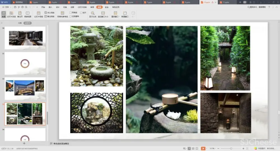This screenshot has width=280, height=151.
Task: Click New Window (新建窗口) icon
Action: coord(125,14)
